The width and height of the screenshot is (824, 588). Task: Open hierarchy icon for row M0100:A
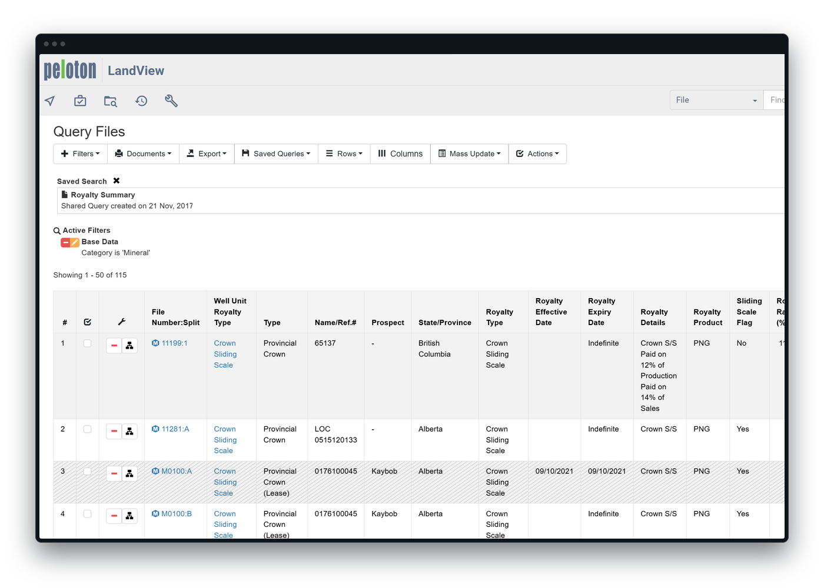129,473
